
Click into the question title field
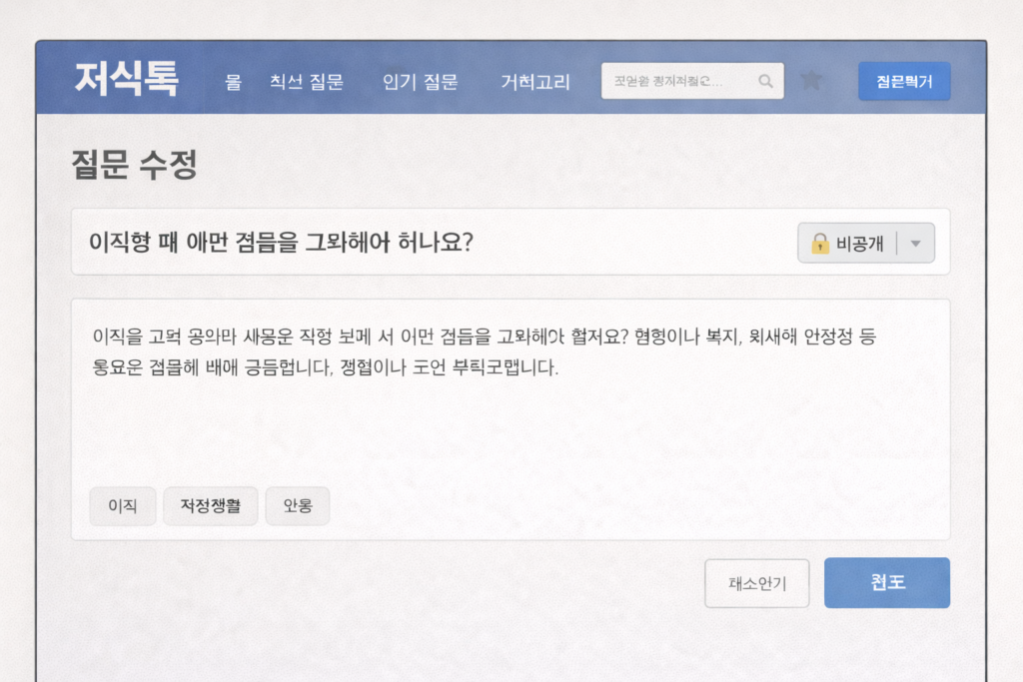tap(430, 243)
